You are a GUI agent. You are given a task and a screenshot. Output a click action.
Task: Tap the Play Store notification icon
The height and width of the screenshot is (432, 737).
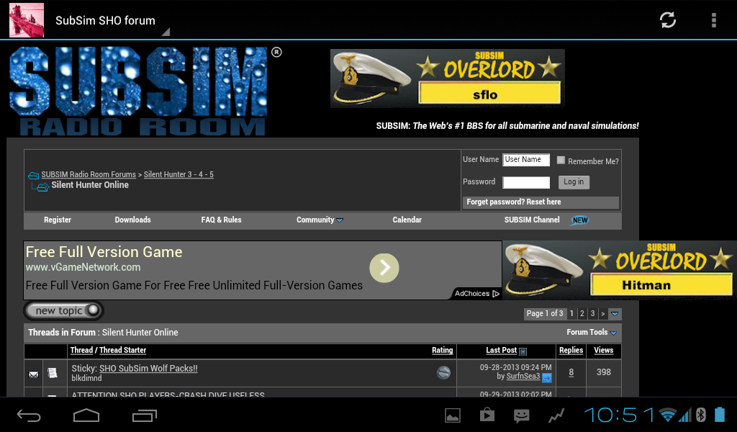tap(487, 415)
